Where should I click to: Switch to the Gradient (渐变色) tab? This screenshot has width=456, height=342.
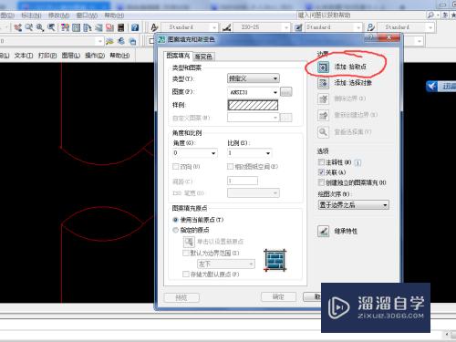[203, 57]
